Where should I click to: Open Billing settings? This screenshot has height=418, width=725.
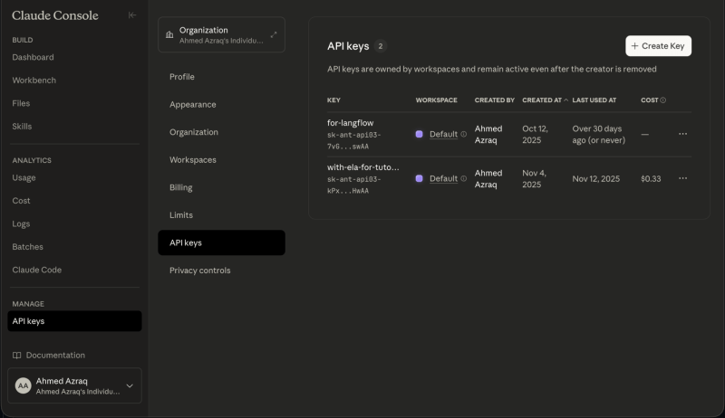(180, 187)
